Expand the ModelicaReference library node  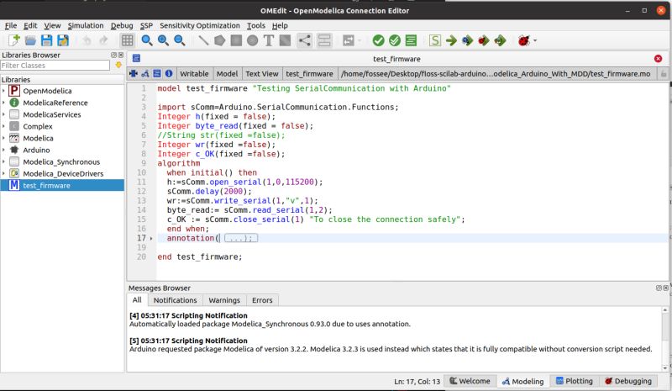pyautogui.click(x=3, y=103)
